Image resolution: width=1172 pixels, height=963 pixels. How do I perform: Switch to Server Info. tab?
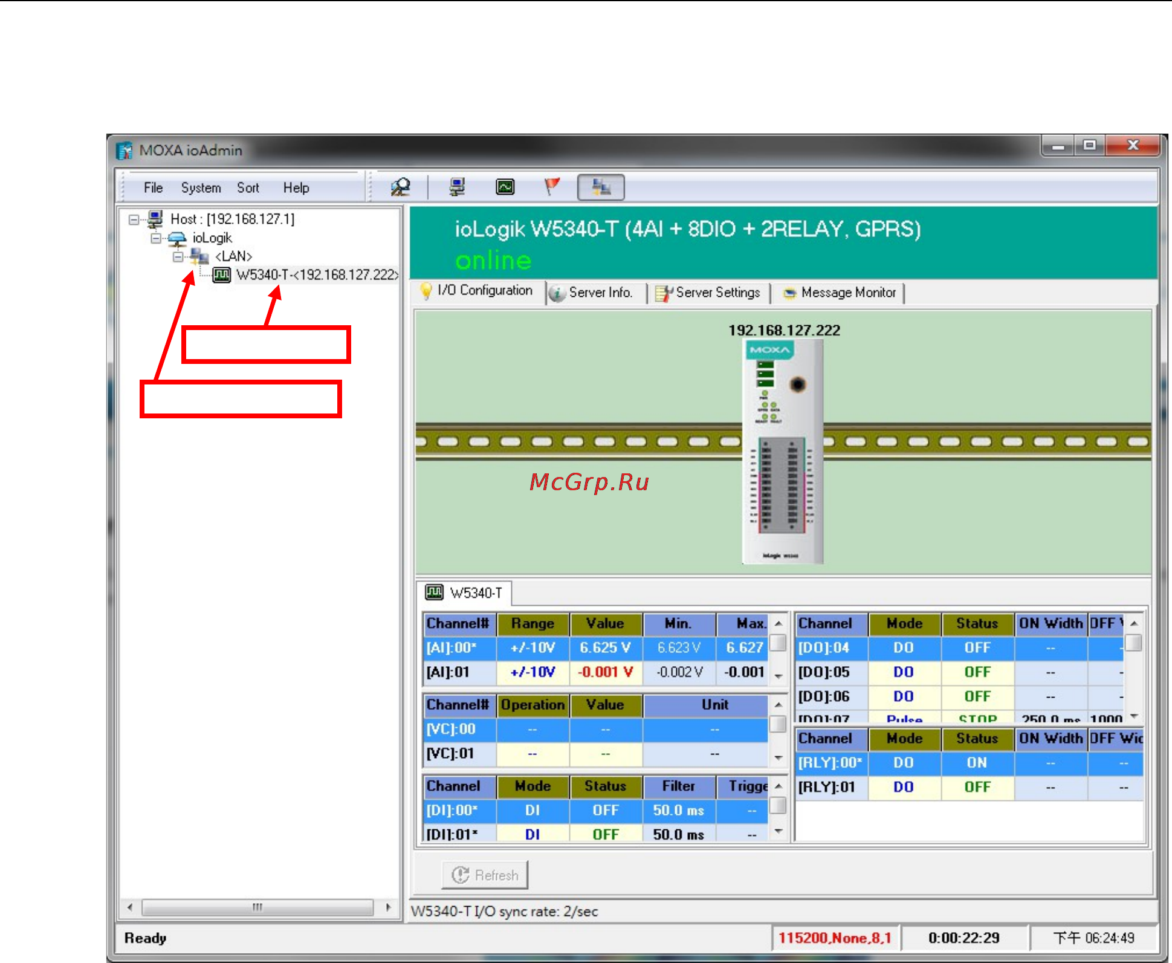click(596, 293)
